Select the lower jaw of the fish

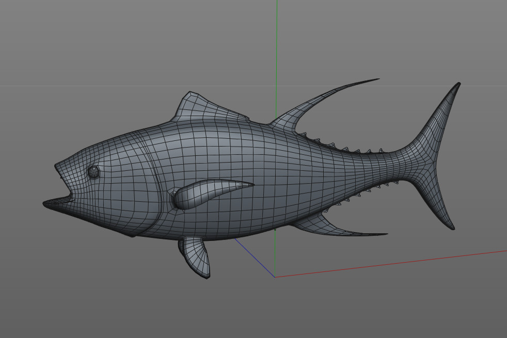tap(56, 204)
